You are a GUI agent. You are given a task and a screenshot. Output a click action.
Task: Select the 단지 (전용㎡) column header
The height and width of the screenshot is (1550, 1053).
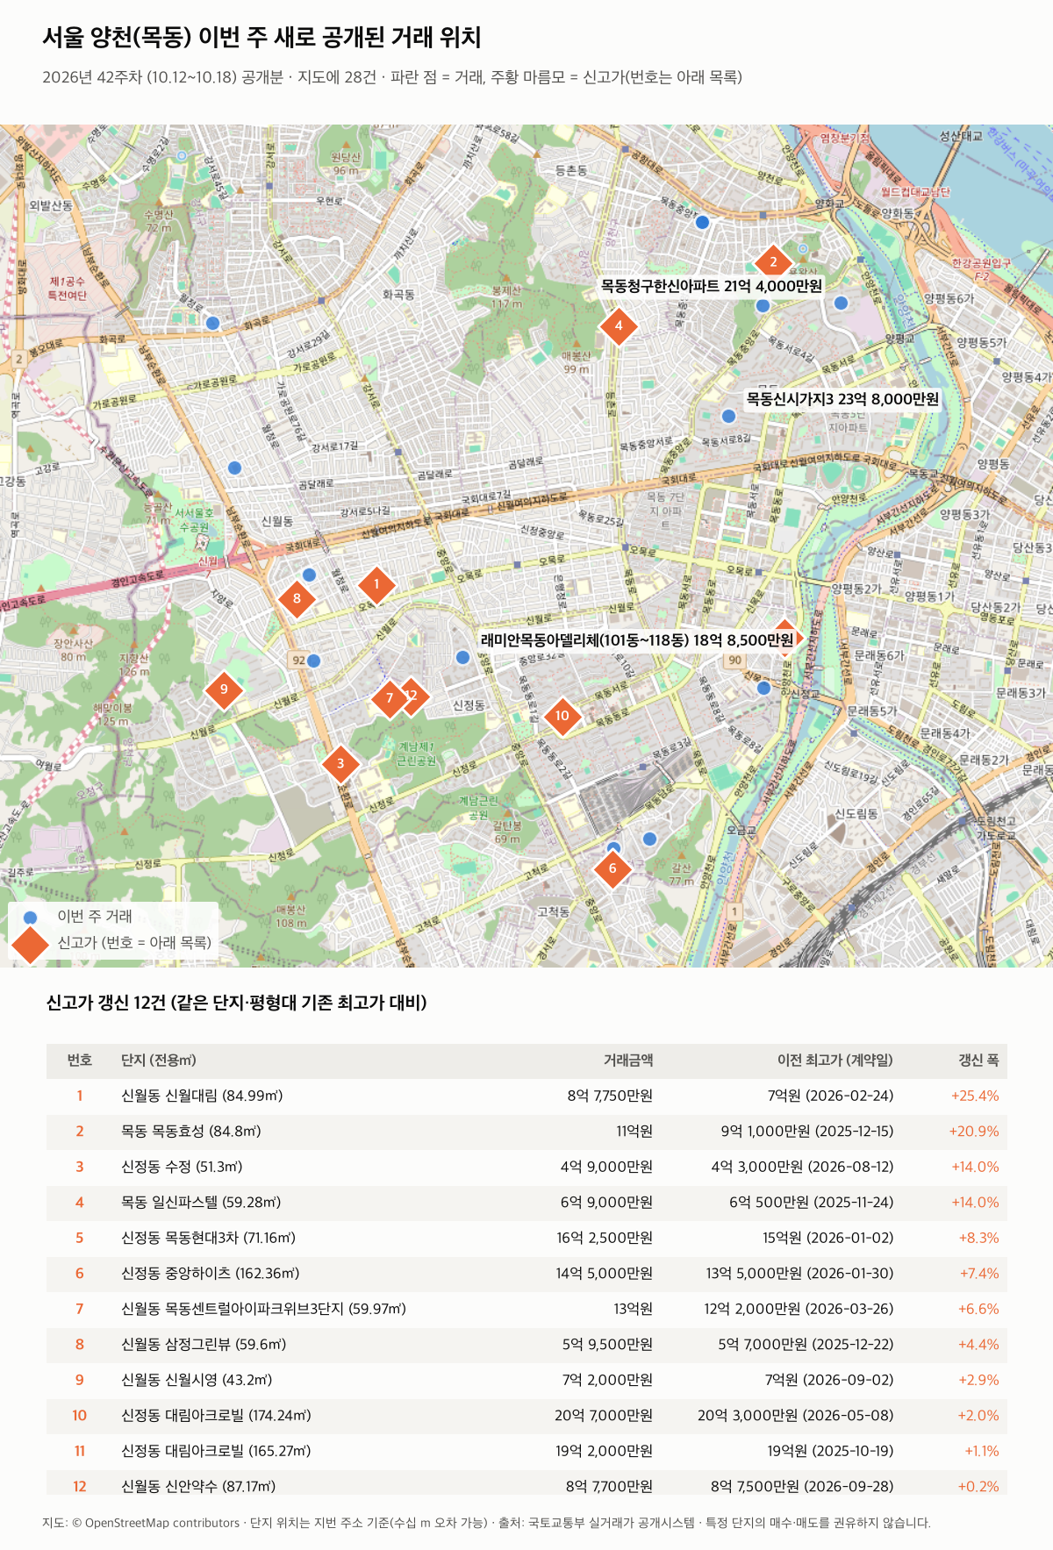click(x=159, y=1061)
